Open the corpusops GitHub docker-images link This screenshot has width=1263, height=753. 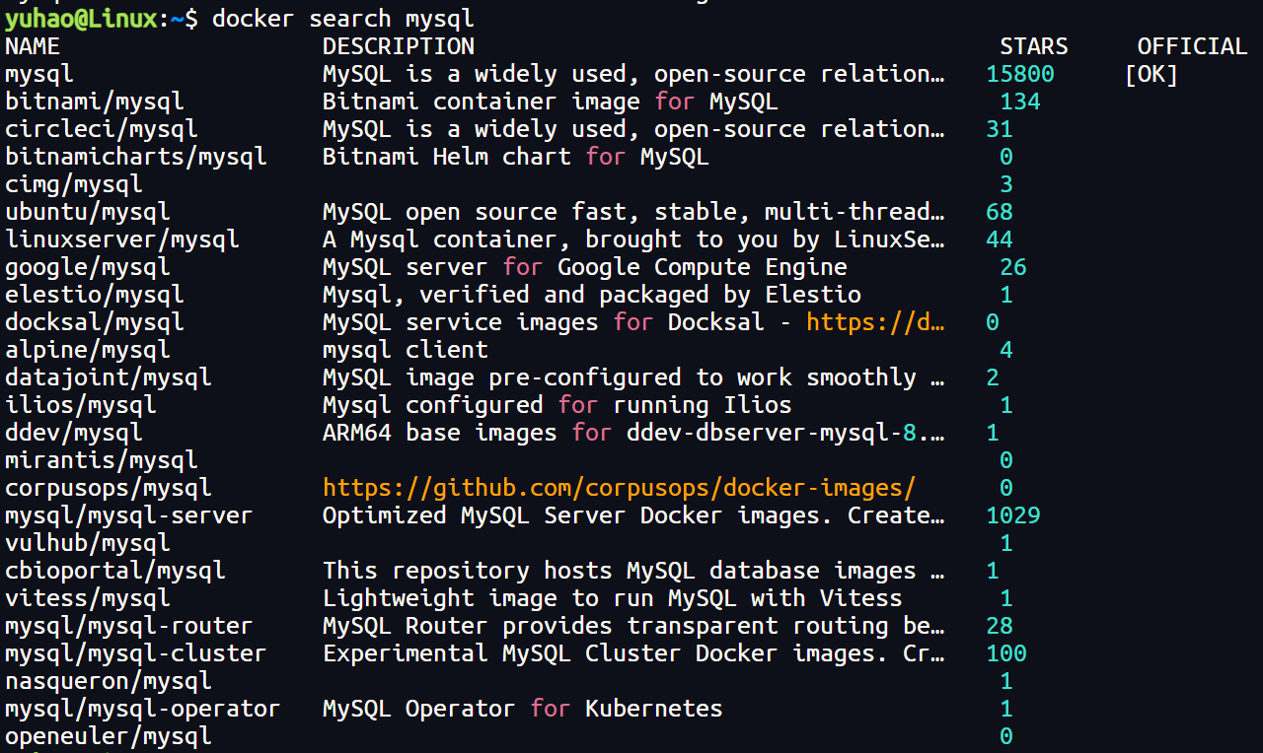click(620, 488)
